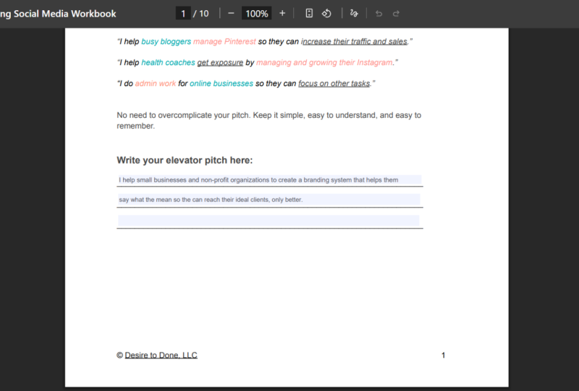The width and height of the screenshot is (579, 391).
Task: Follow the "get exposure" underlined link
Action: pos(220,62)
